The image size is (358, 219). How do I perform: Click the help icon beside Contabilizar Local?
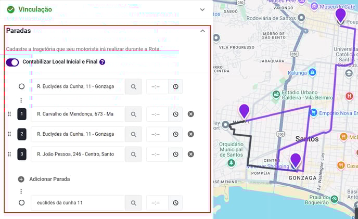point(103,62)
